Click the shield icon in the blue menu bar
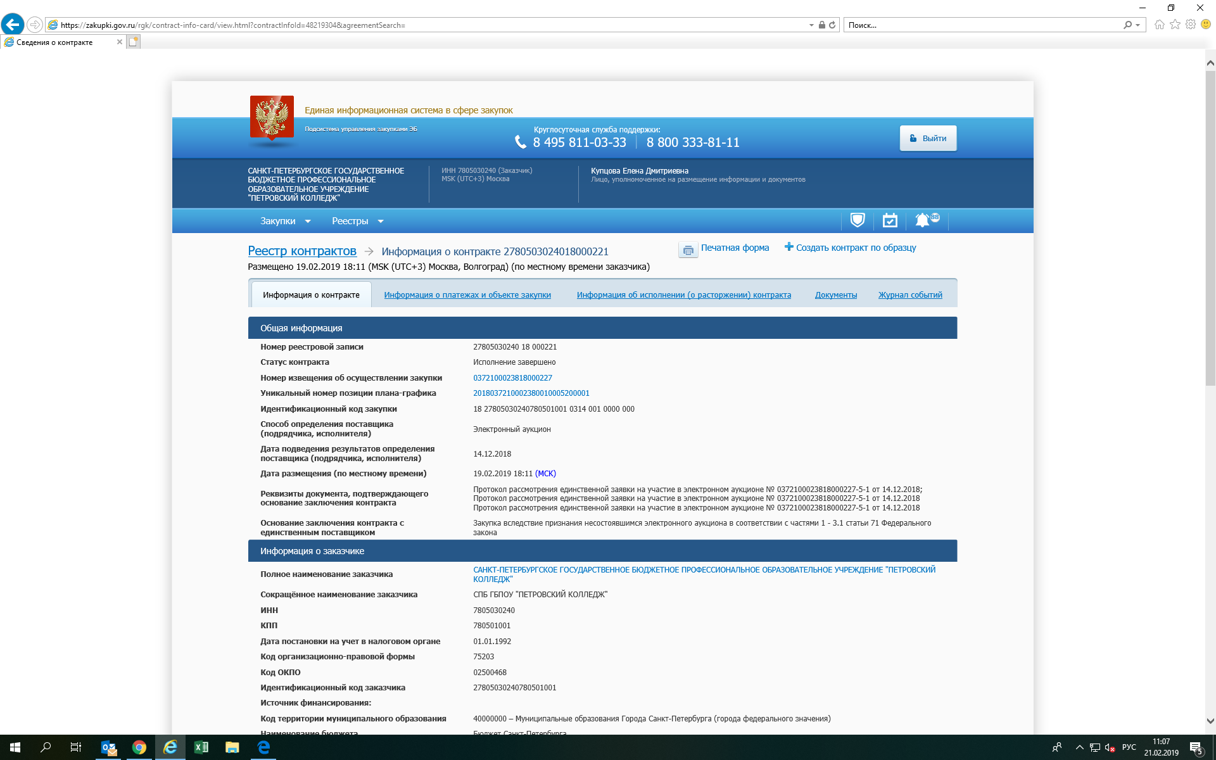This screenshot has width=1216, height=760. [858, 220]
